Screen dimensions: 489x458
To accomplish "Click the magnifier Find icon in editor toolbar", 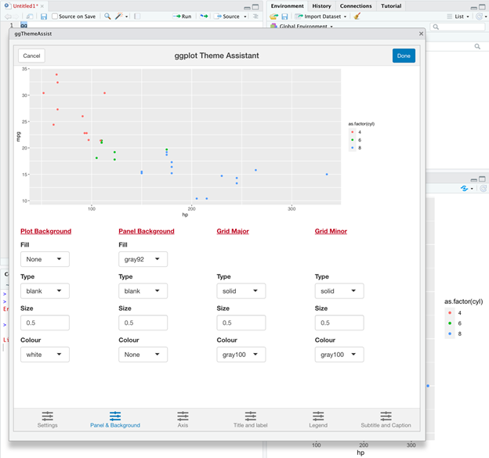I will (107, 16).
